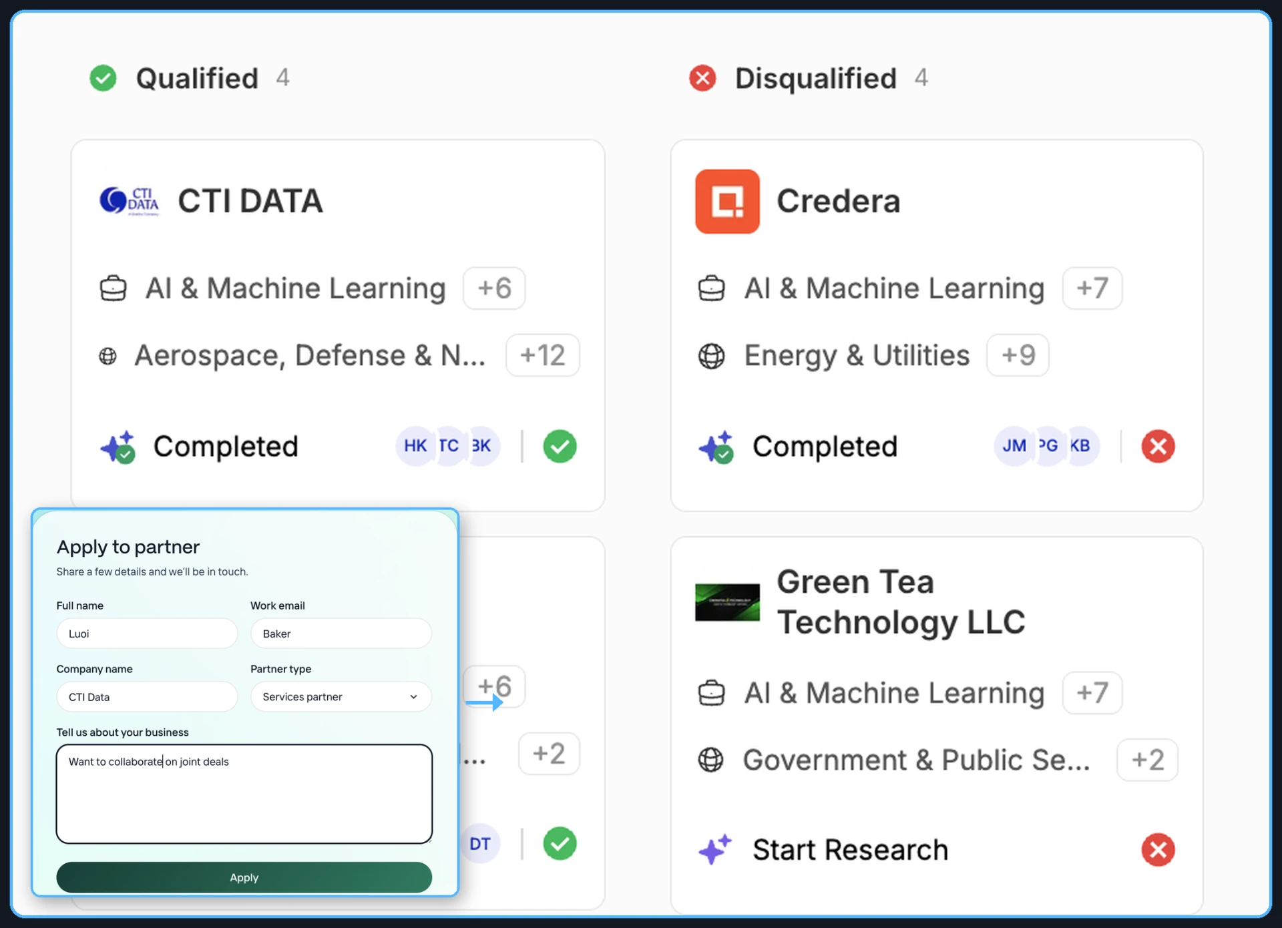Expand the +2 badge on the partly hidden card
The width and height of the screenshot is (1282, 928).
549,754
